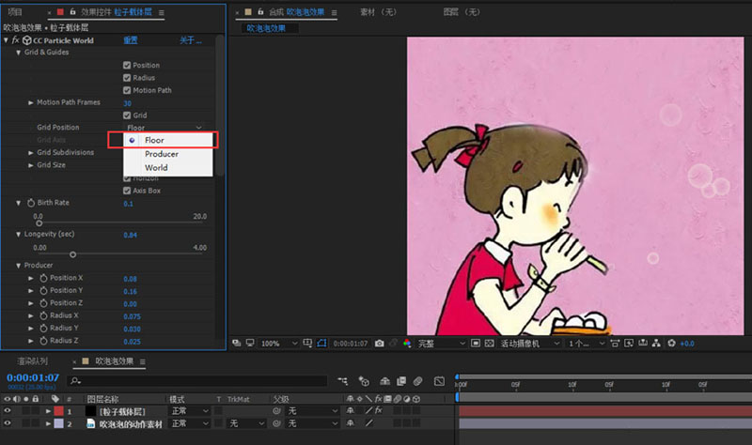The image size is (752, 445).
Task: Toggle the Radius checkbox under Grid & Guides
Action: click(x=127, y=78)
